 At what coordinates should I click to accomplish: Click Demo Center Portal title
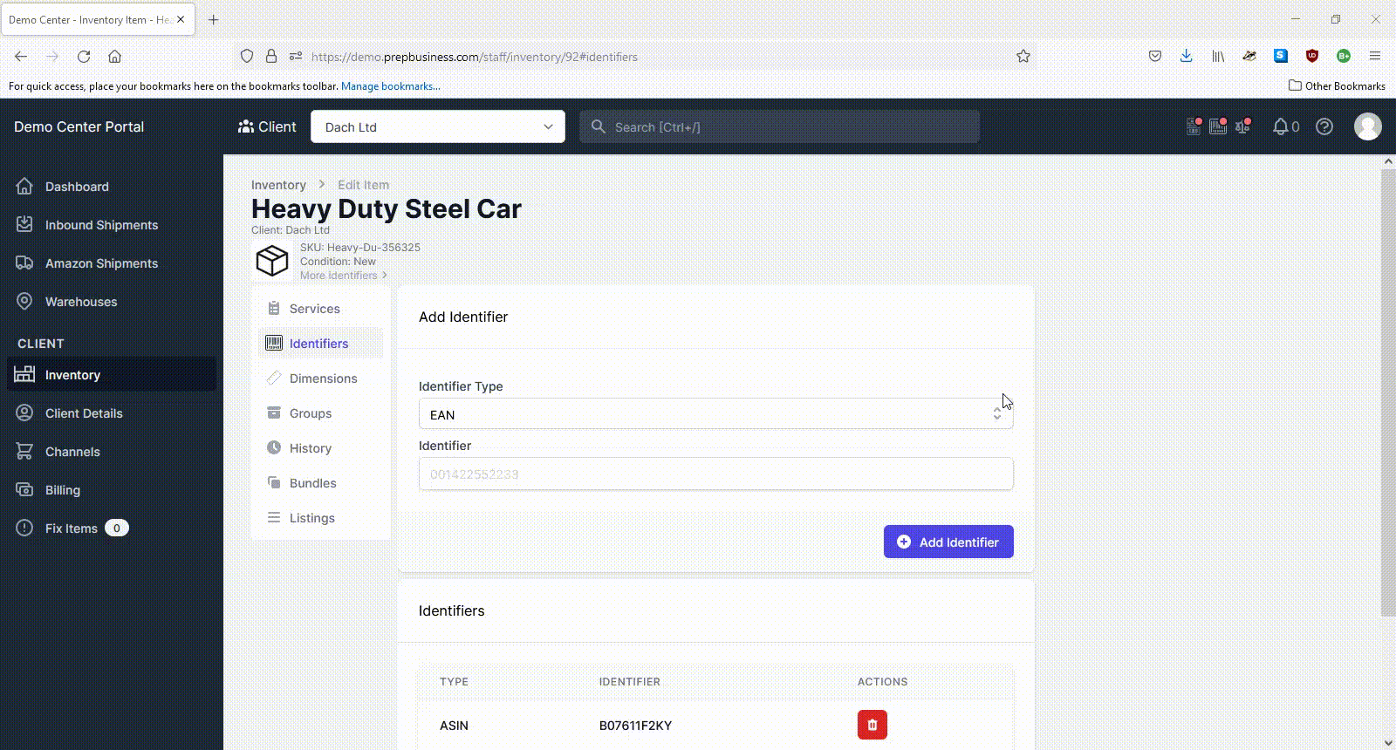79,126
